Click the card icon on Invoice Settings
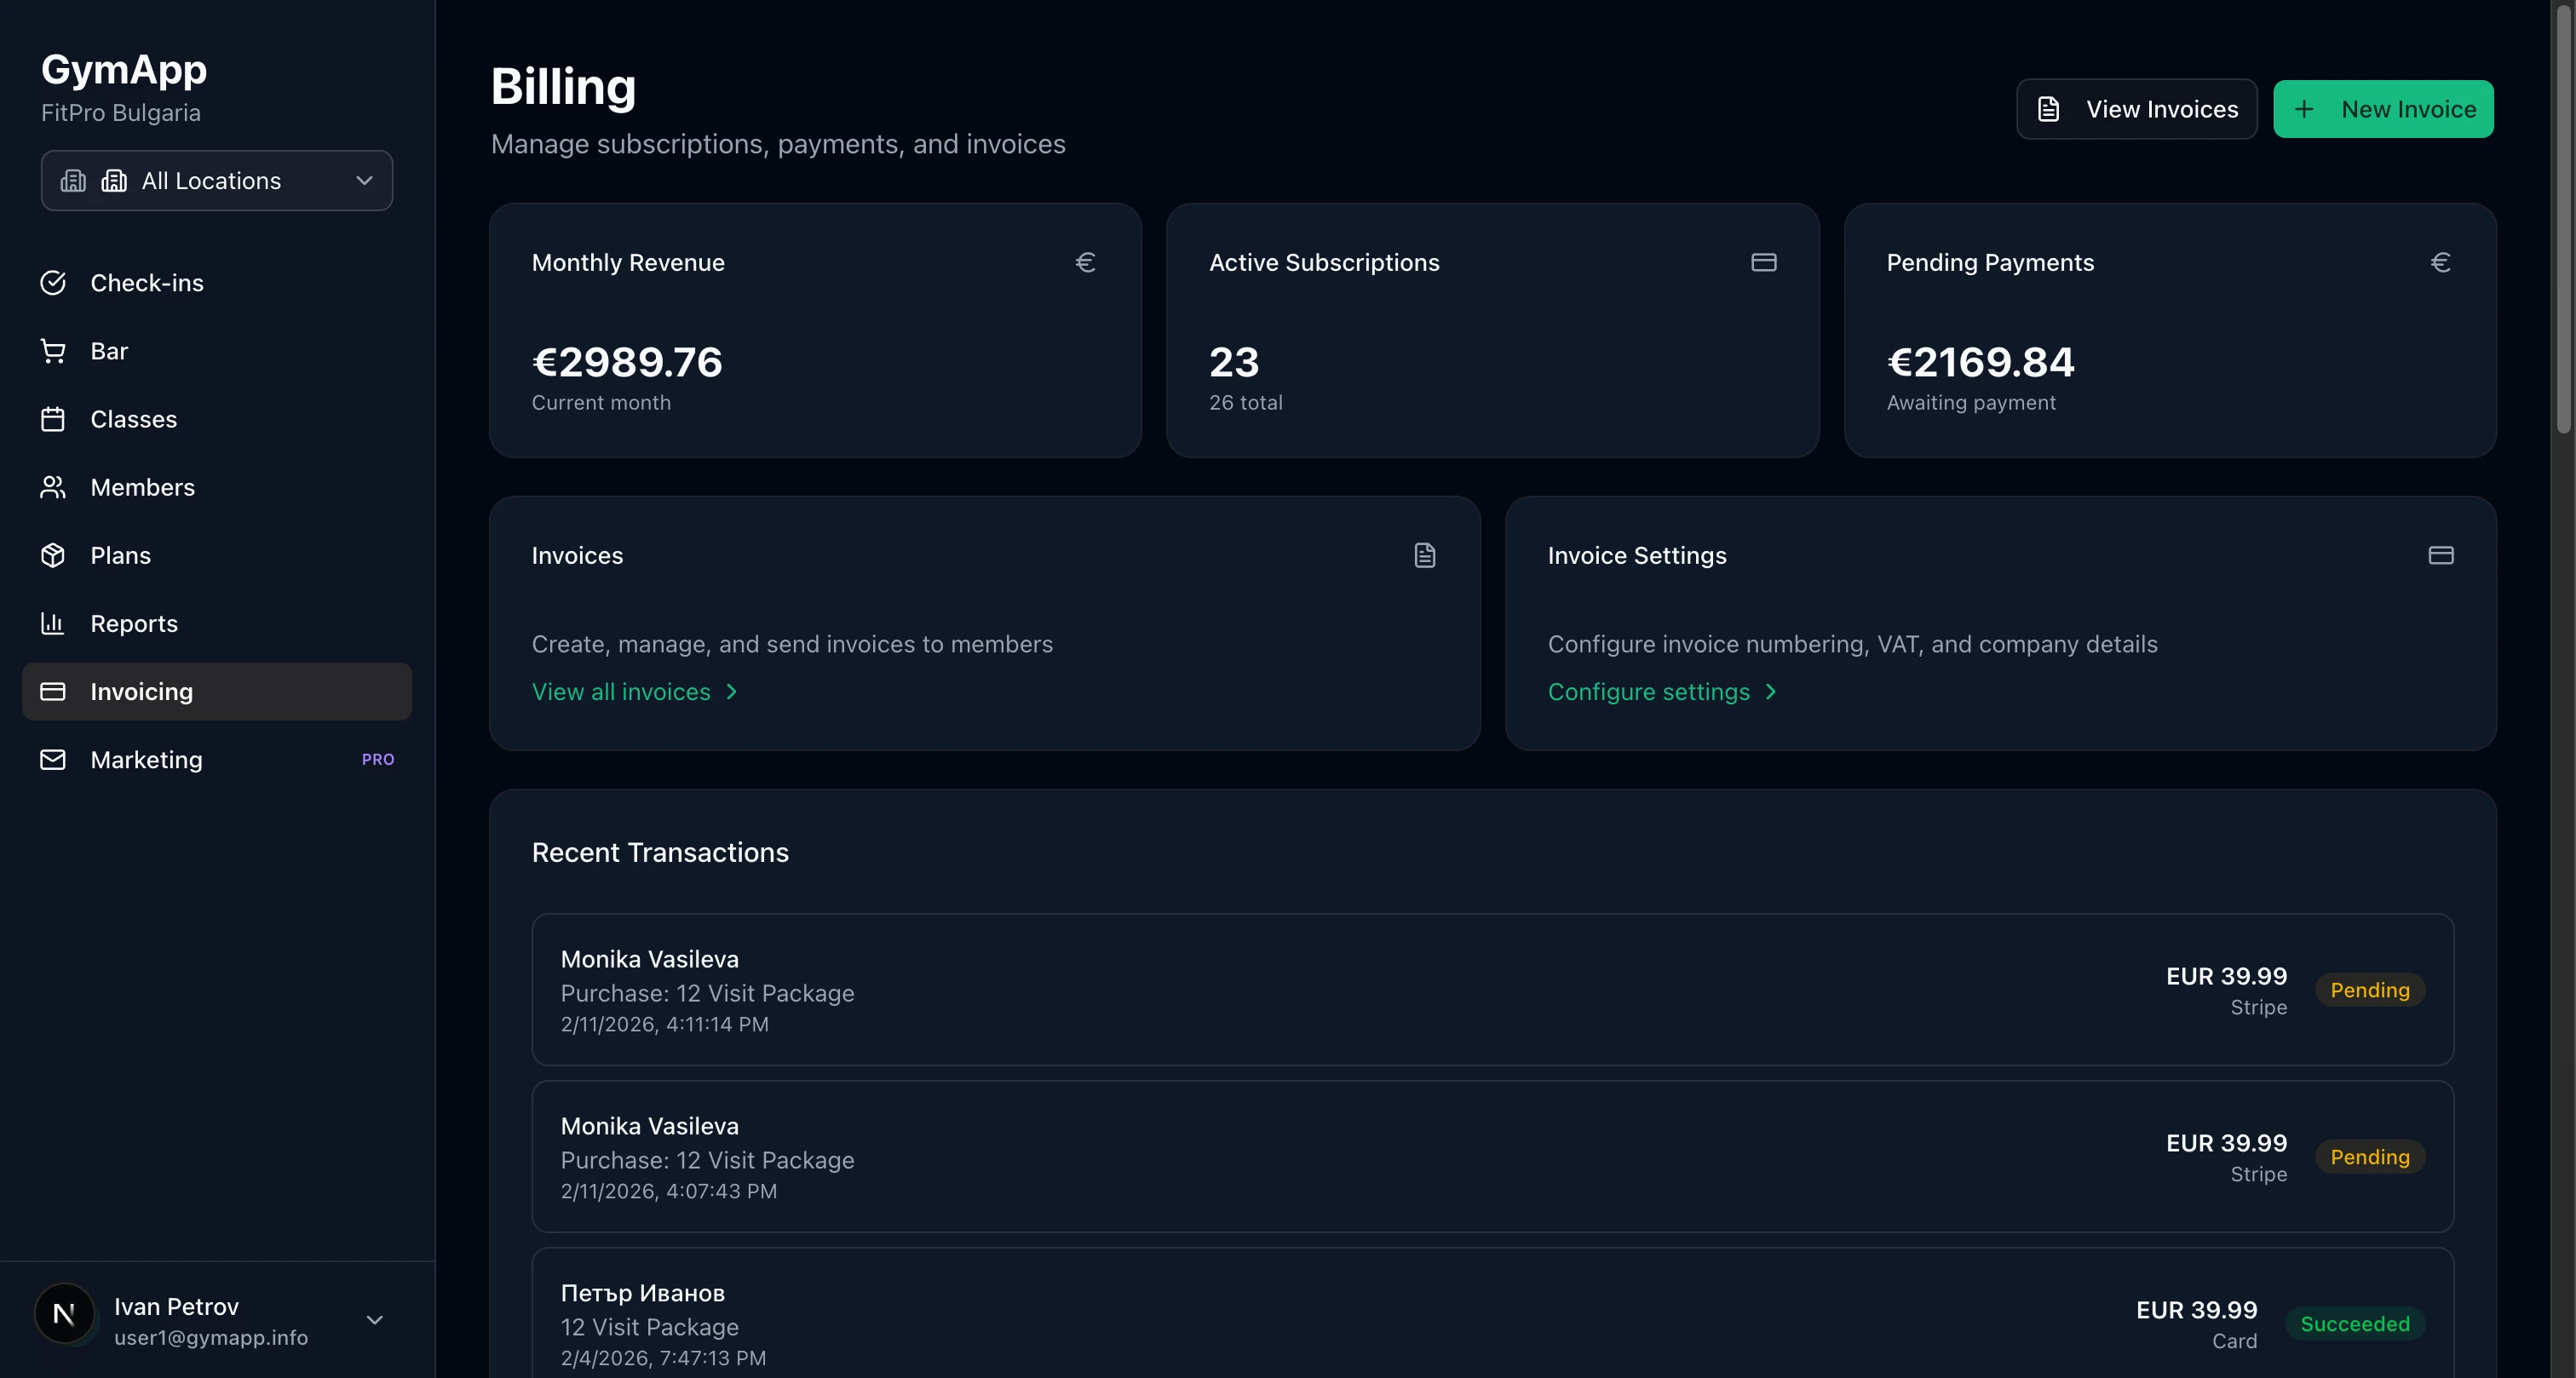This screenshot has width=2576, height=1378. (2441, 555)
